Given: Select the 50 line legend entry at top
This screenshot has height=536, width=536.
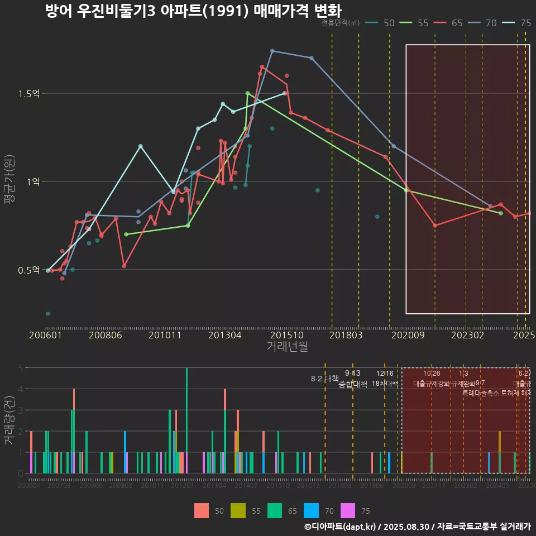Looking at the screenshot, I should point(380,23).
